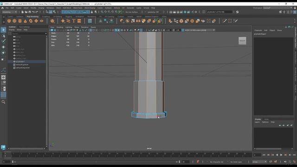Toggle Make Live surface magnet icon
Screen dimensions: 297x167
point(120,12)
